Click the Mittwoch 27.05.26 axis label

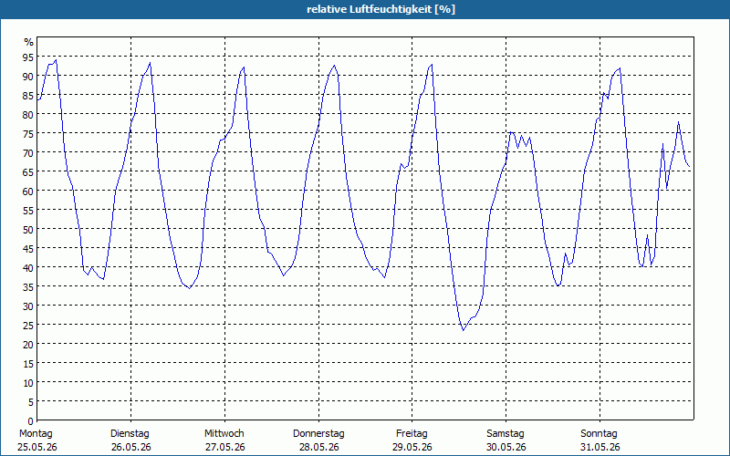(224, 440)
